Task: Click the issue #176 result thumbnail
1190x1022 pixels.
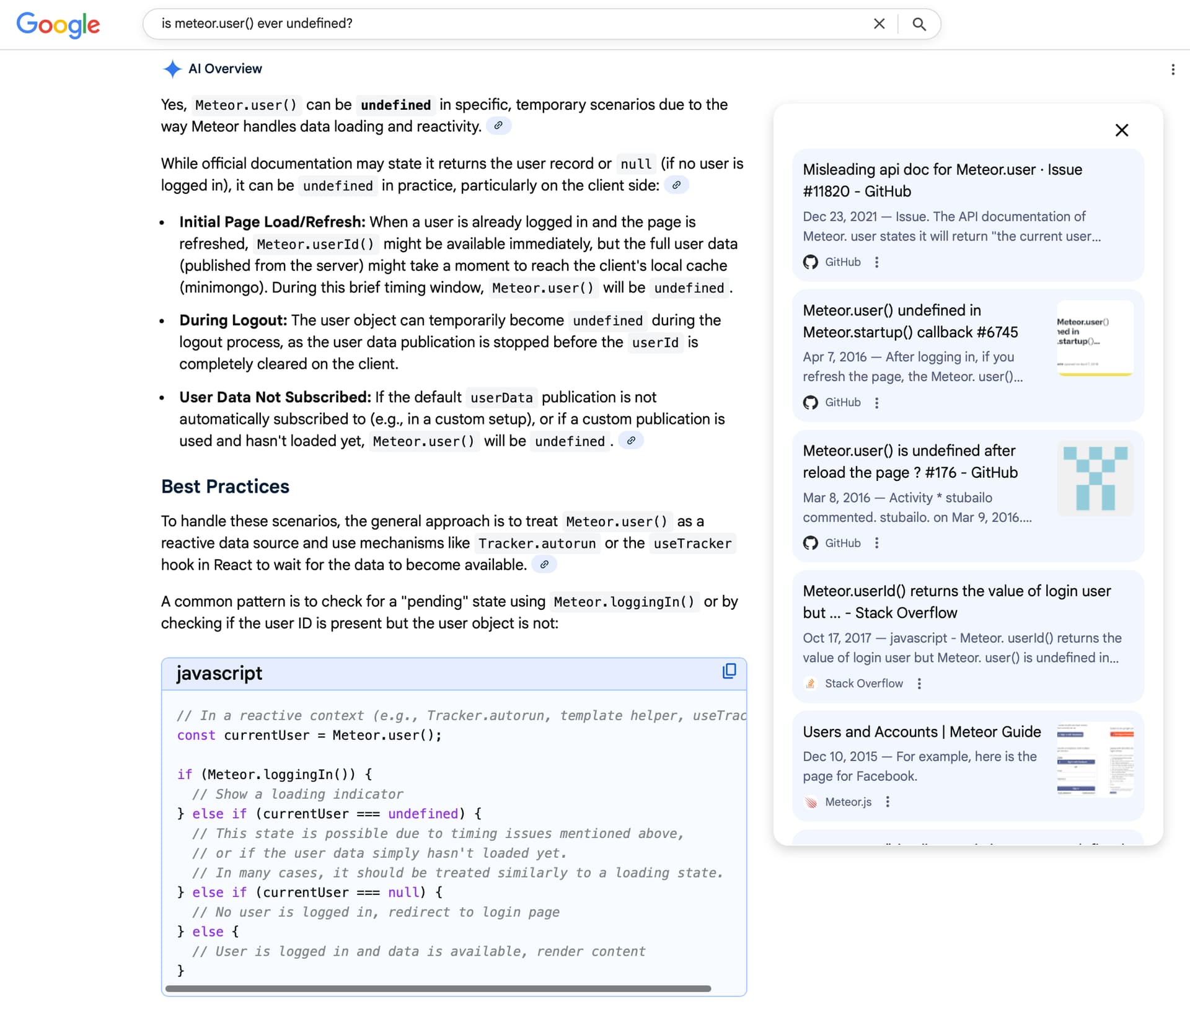Action: [x=1095, y=478]
